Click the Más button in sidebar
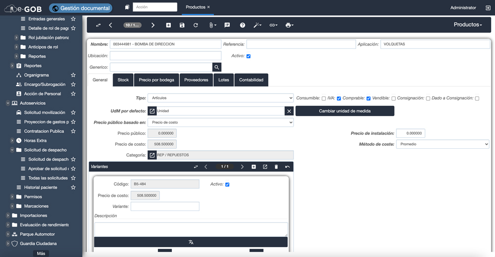The image size is (495, 257). (x=41, y=253)
